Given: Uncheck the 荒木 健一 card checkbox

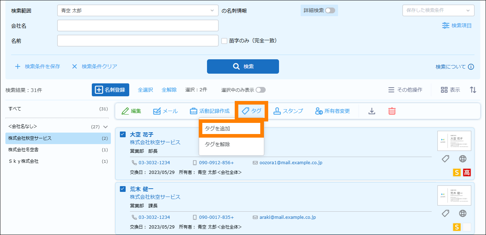Looking at the screenshot, I should coord(123,189).
